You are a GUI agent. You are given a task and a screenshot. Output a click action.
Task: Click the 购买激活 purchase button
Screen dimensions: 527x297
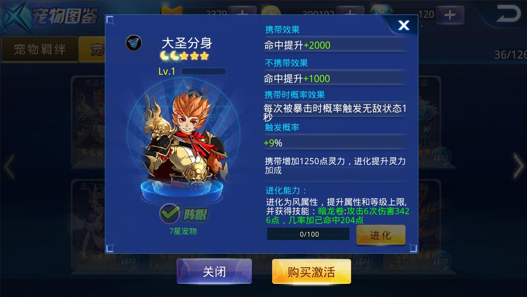tap(311, 272)
